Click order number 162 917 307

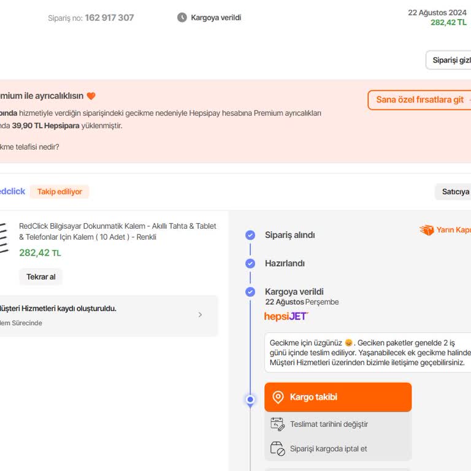tap(109, 18)
